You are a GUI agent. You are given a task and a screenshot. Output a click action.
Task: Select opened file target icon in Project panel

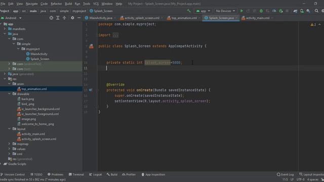point(51,18)
